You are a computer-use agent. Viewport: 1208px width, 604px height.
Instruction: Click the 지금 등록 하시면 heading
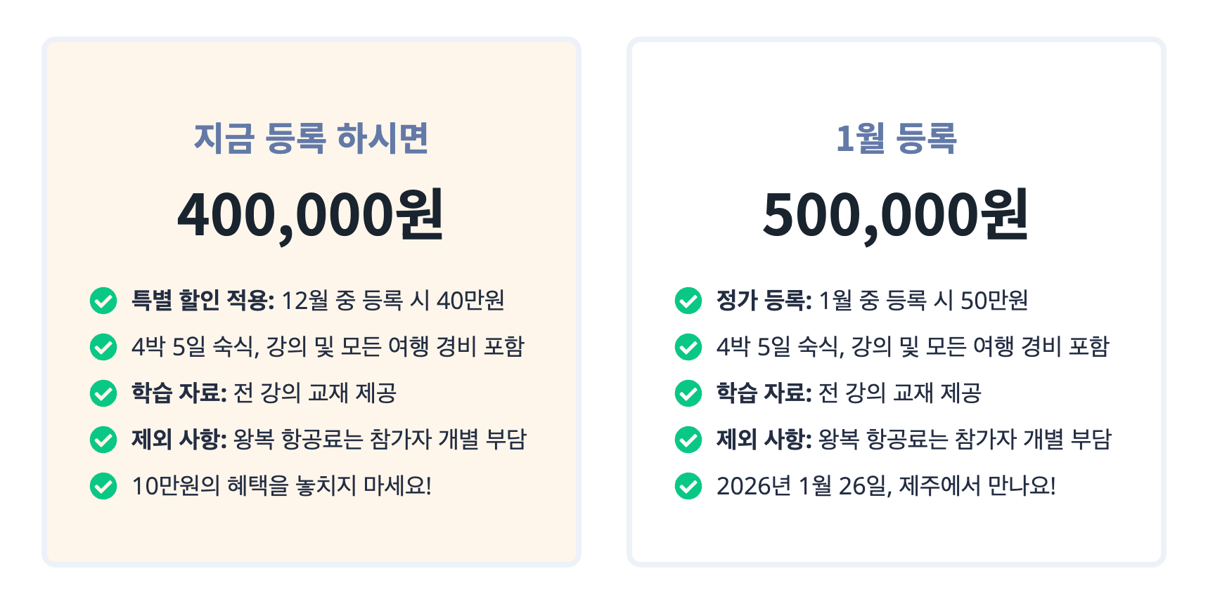coord(311,138)
